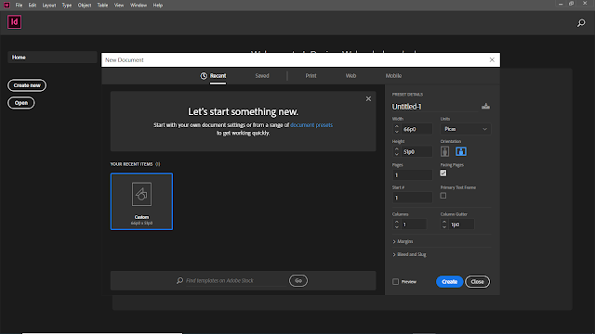Open the Object menu
Image resolution: width=595 pixels, height=334 pixels.
(85, 6)
